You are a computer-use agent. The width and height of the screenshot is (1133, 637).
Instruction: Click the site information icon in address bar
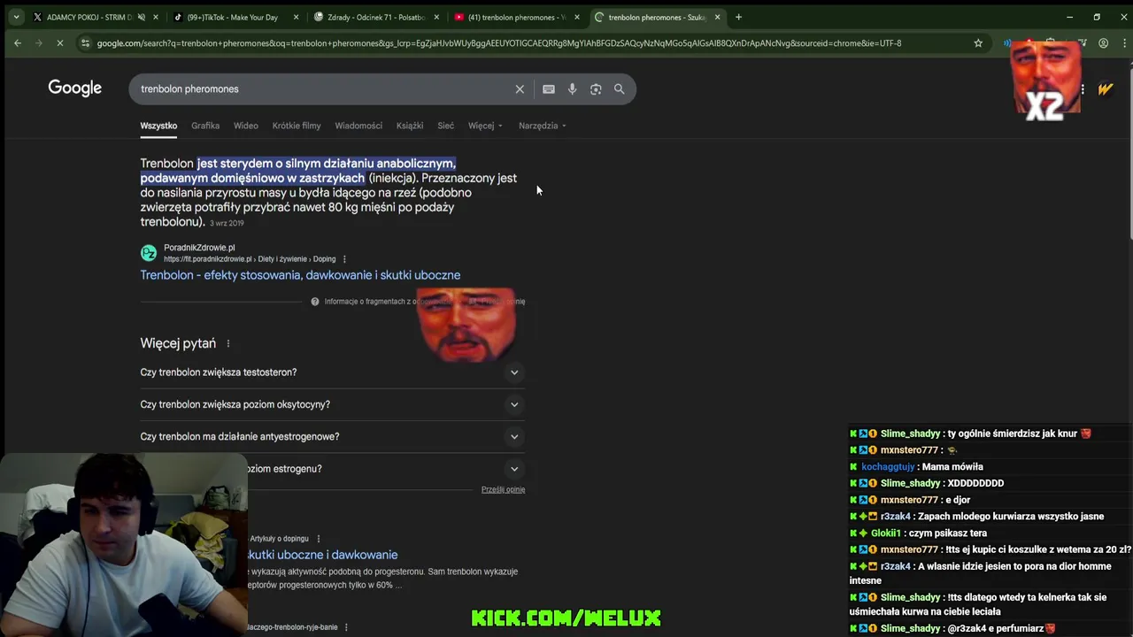pyautogui.click(x=85, y=42)
